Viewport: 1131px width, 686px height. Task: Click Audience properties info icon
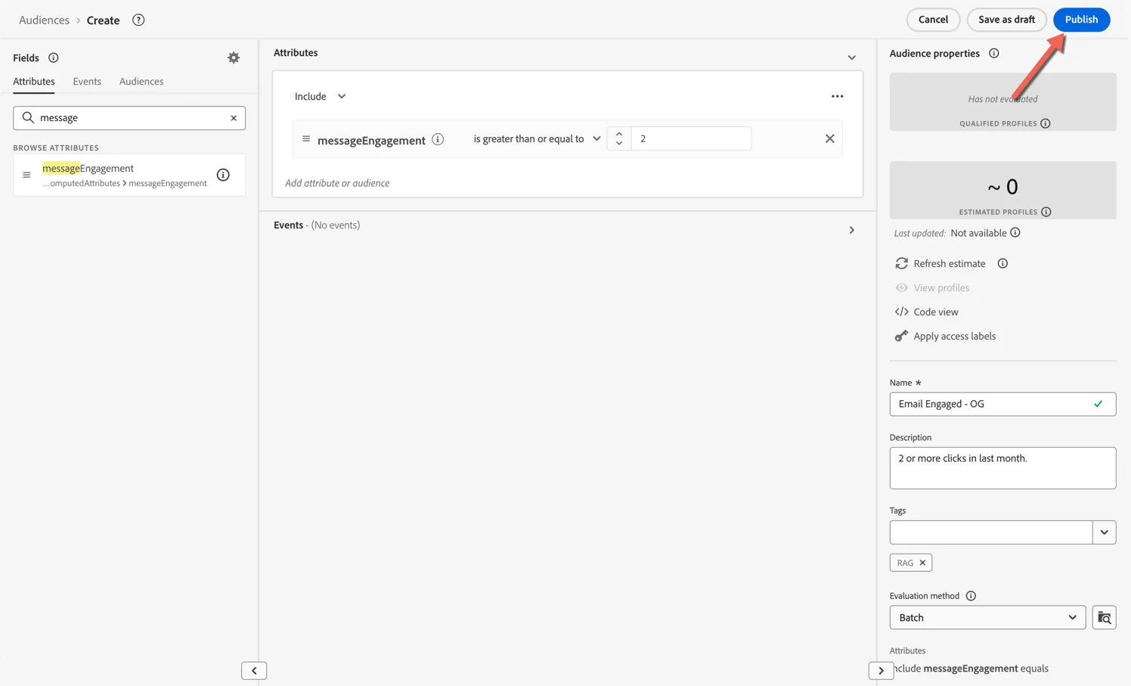point(994,53)
